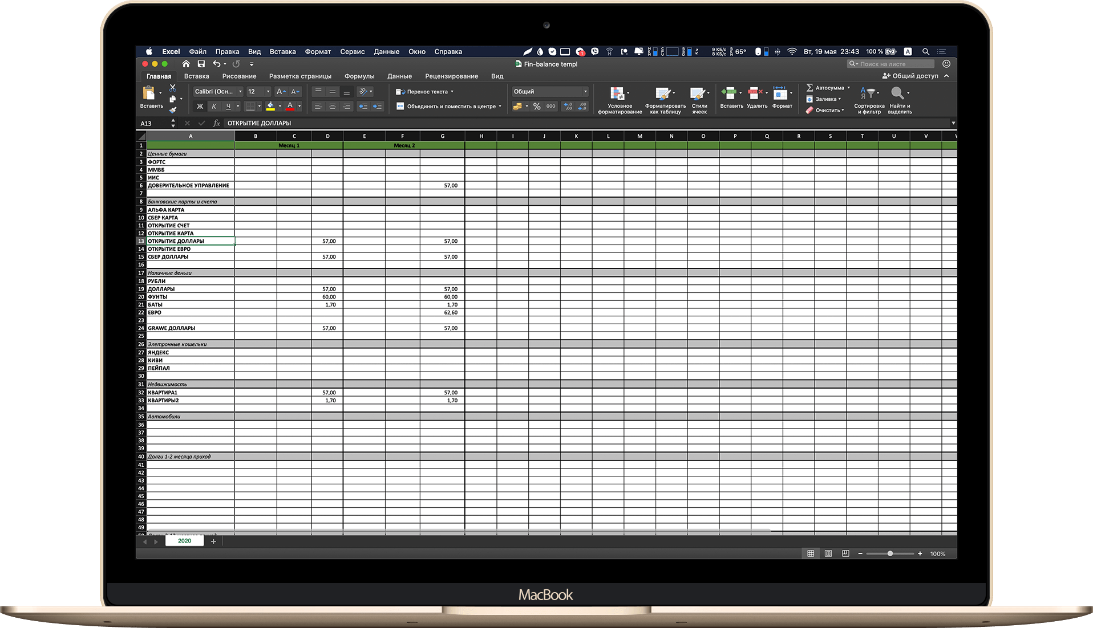Expand the formula bar with the arrow
Image resolution: width=1093 pixels, height=628 pixels.
click(x=953, y=123)
